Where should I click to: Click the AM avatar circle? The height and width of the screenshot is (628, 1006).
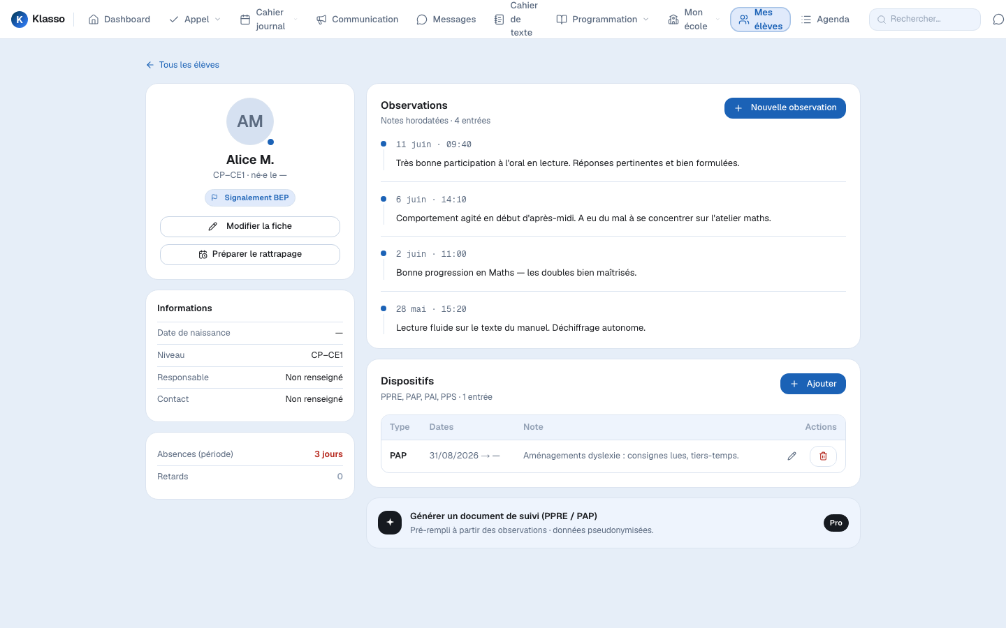[250, 121]
